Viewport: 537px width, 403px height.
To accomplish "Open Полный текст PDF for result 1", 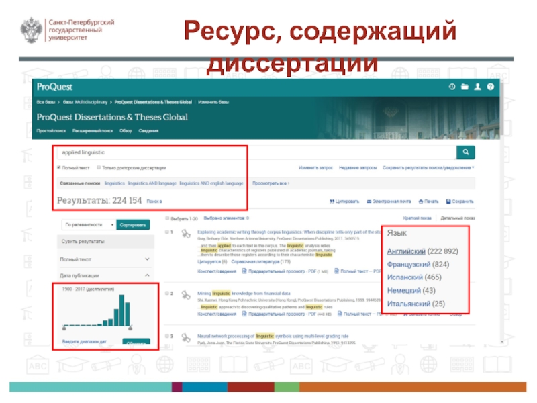I will 358,271.
